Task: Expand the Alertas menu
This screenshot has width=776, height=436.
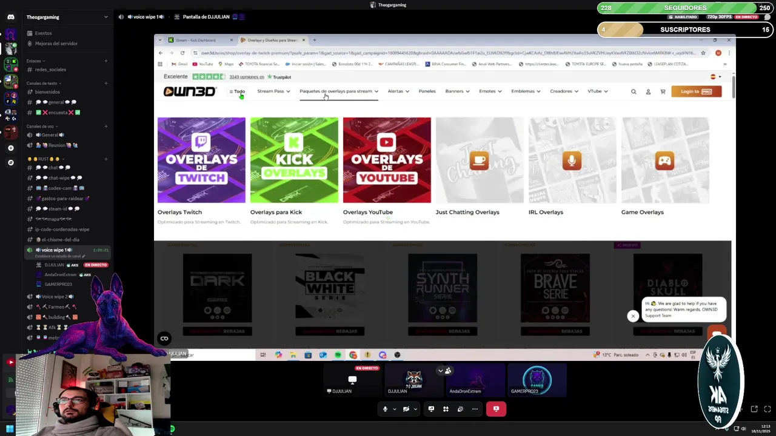Action: click(x=398, y=91)
